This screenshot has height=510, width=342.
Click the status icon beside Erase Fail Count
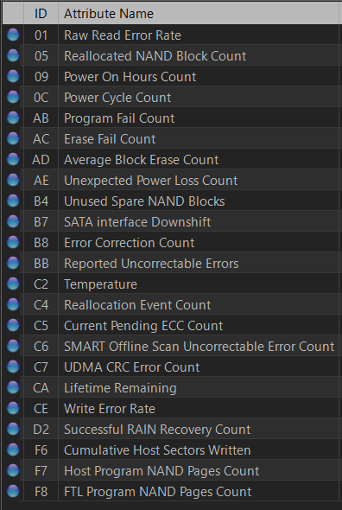coord(13,138)
